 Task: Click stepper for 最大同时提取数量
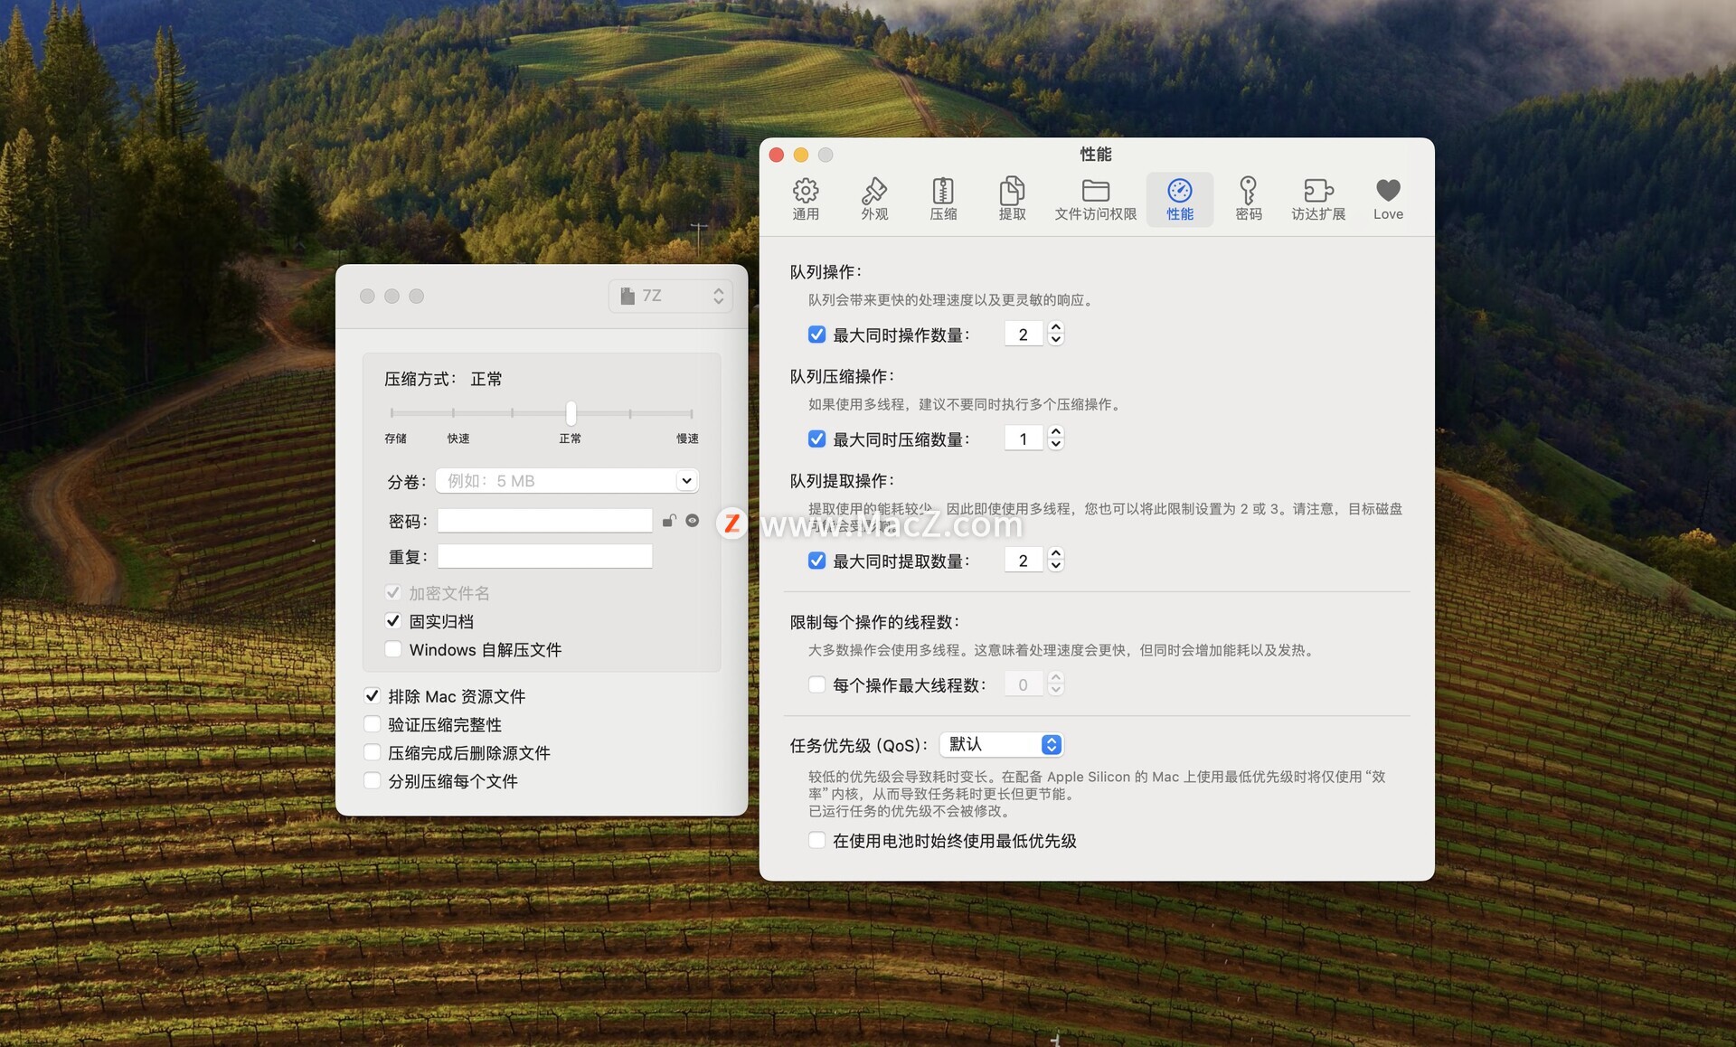(x=1055, y=561)
